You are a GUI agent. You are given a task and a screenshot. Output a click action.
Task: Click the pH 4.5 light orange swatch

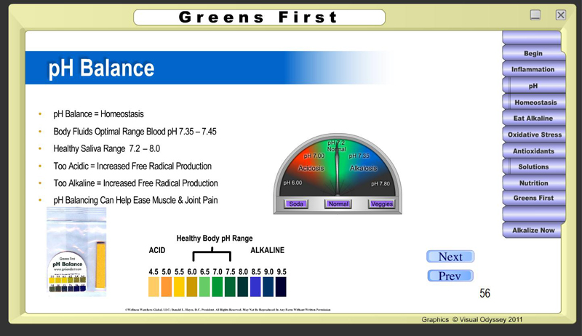pos(154,287)
